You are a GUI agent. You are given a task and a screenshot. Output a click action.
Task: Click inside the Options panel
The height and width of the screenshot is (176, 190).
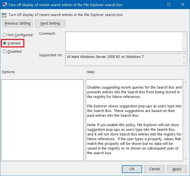tap(42, 120)
